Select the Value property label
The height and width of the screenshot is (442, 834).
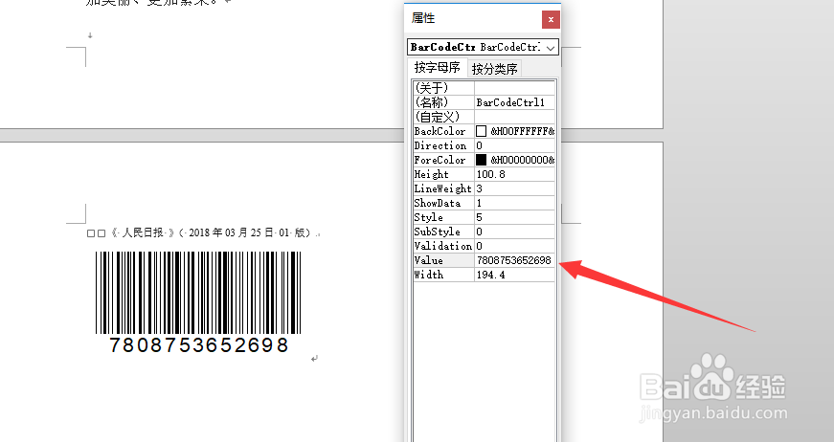(443, 260)
